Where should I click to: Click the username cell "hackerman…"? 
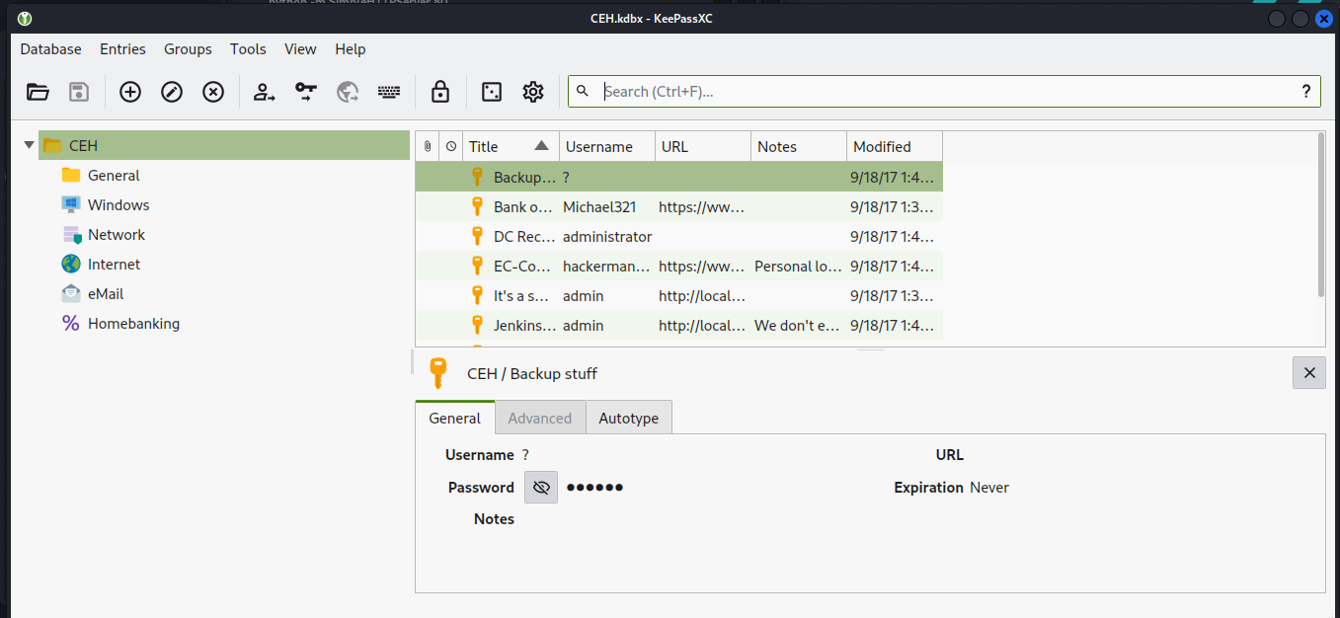coord(606,266)
